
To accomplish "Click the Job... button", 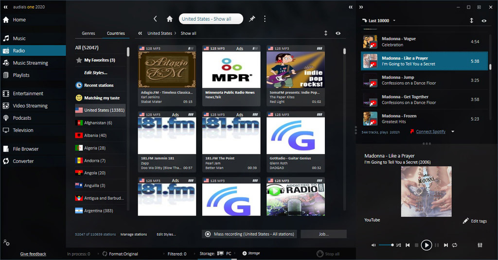I will [323, 234].
